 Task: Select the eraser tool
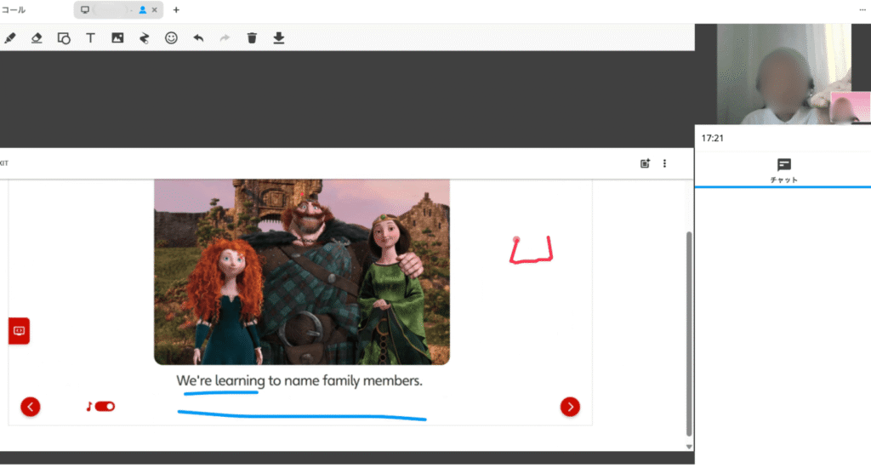pos(37,38)
